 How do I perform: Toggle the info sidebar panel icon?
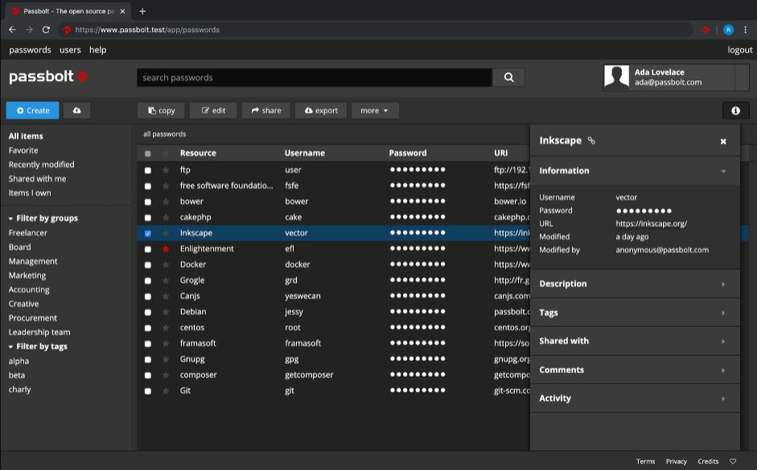[x=734, y=110]
